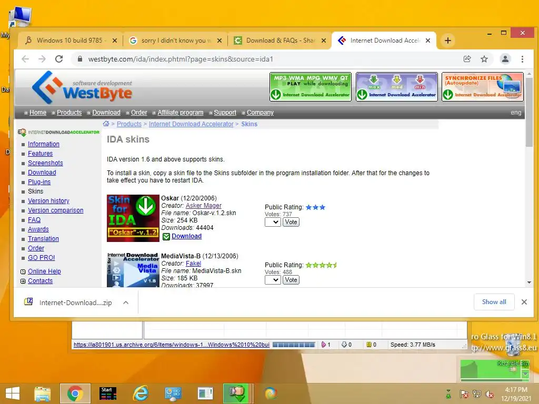Open the Screenshots sidebar link
This screenshot has width=539, height=404.
[x=45, y=163]
